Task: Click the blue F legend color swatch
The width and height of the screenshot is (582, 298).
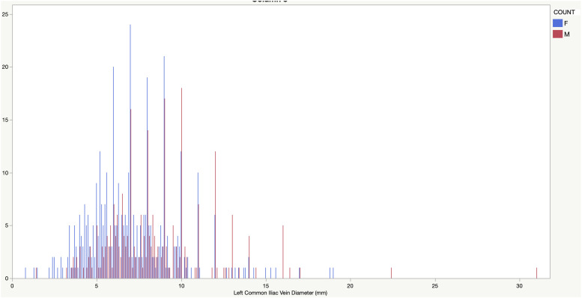Action: (x=557, y=23)
